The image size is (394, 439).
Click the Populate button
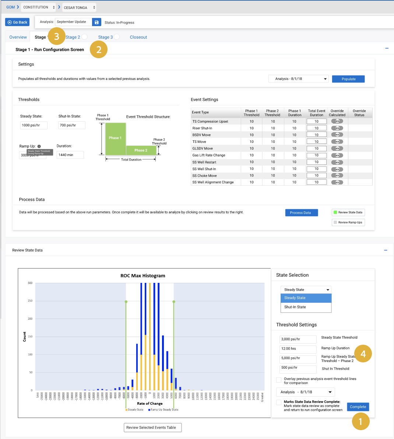348,79
